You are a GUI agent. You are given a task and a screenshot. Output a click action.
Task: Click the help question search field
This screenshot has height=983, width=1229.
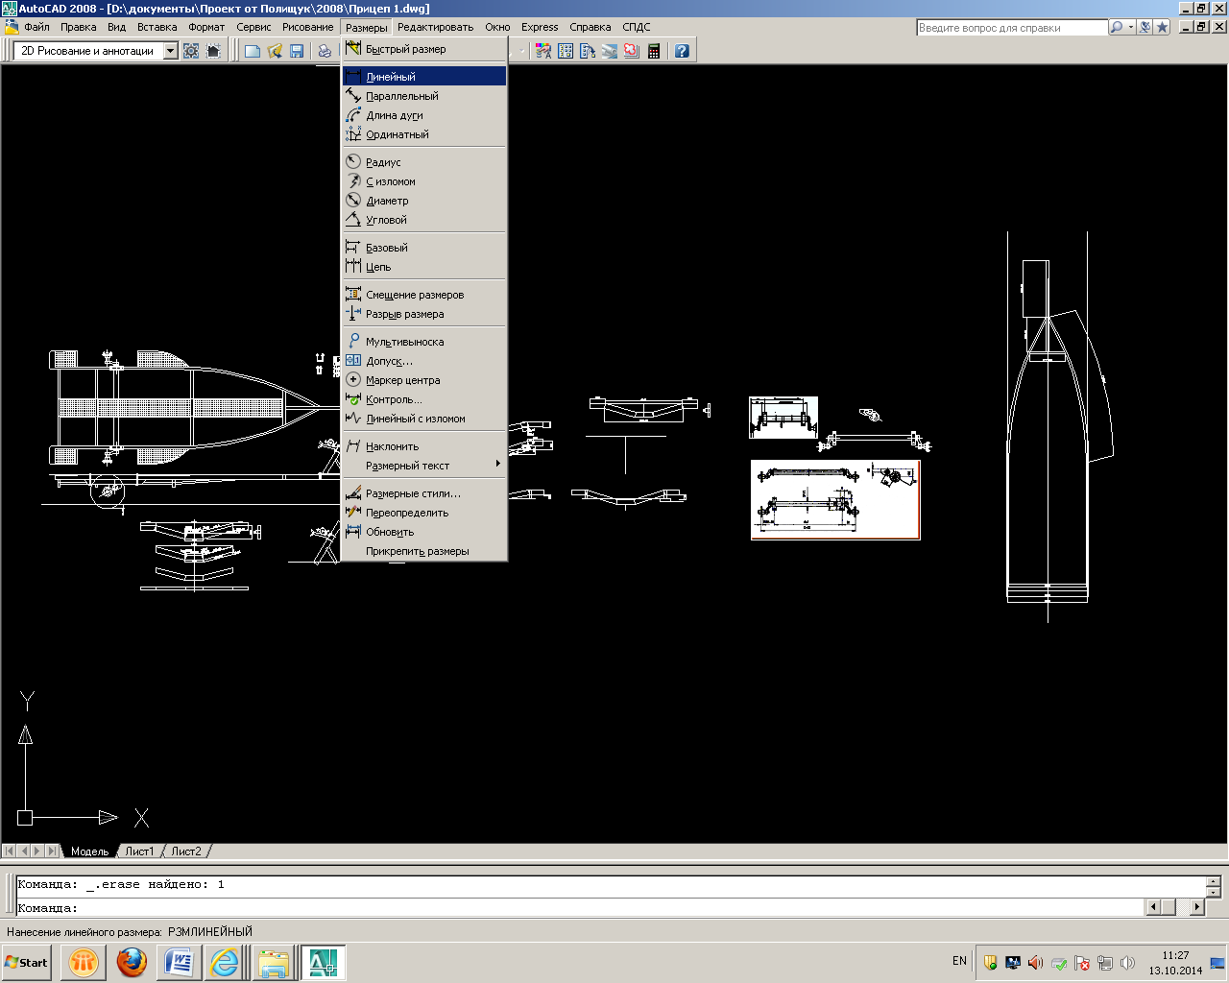[x=1011, y=28]
